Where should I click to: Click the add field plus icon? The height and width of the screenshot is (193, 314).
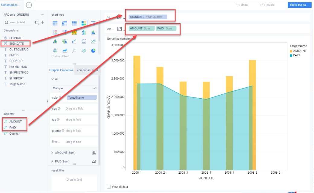coord(43,22)
